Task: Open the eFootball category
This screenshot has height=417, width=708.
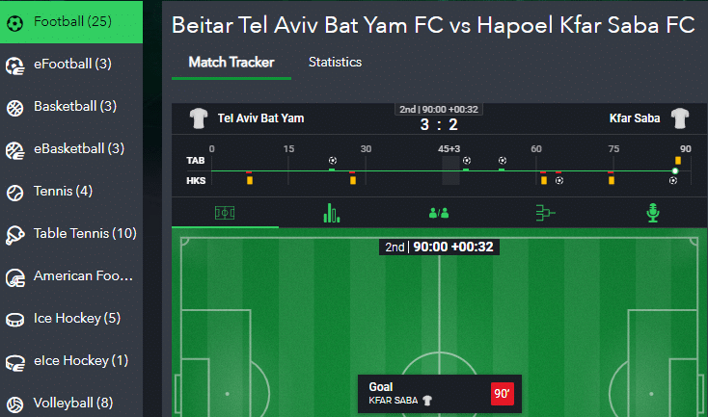Action: (71, 65)
